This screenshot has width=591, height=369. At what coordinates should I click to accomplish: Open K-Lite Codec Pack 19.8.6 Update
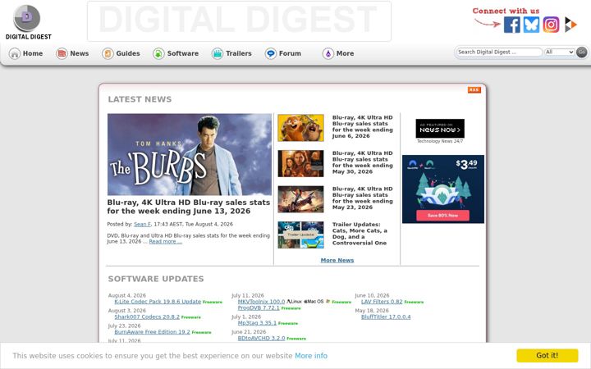[158, 302]
